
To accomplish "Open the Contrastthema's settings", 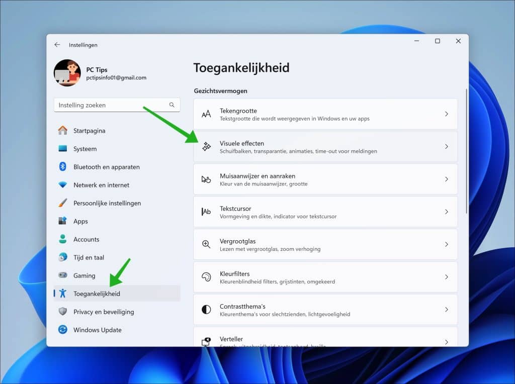I will [x=325, y=310].
